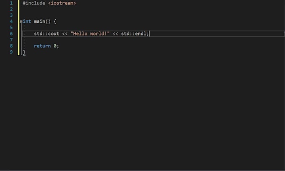Click line number 6 in gutter
The image size is (285, 171).
(x=11, y=34)
